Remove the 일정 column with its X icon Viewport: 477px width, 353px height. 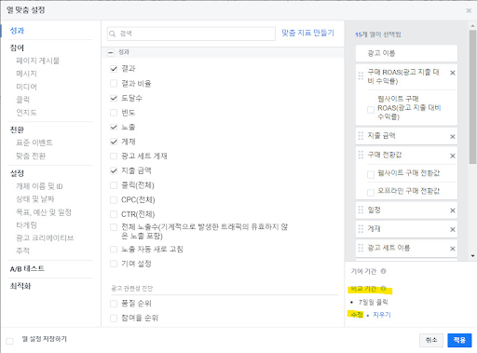[x=453, y=210]
